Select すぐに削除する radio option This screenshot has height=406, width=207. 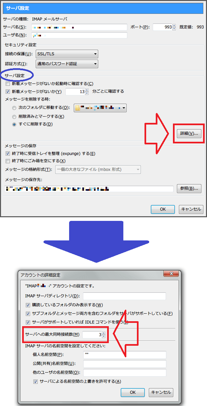pyautogui.click(x=14, y=125)
